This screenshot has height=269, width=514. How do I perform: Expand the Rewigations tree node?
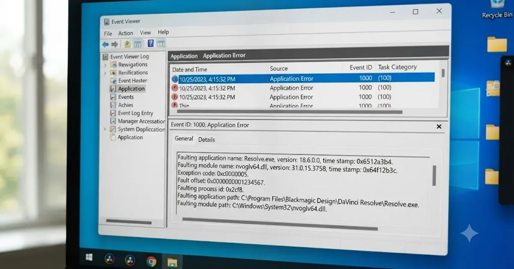tap(105, 65)
